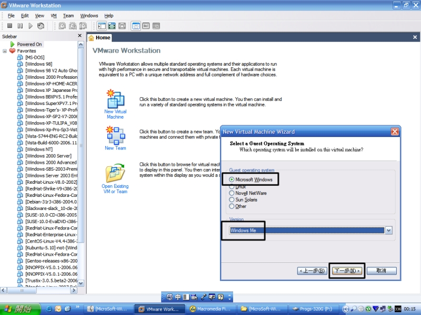Viewport: 421px width, 315px height.
Task: Select the Linux radio button
Action: [x=232, y=186]
